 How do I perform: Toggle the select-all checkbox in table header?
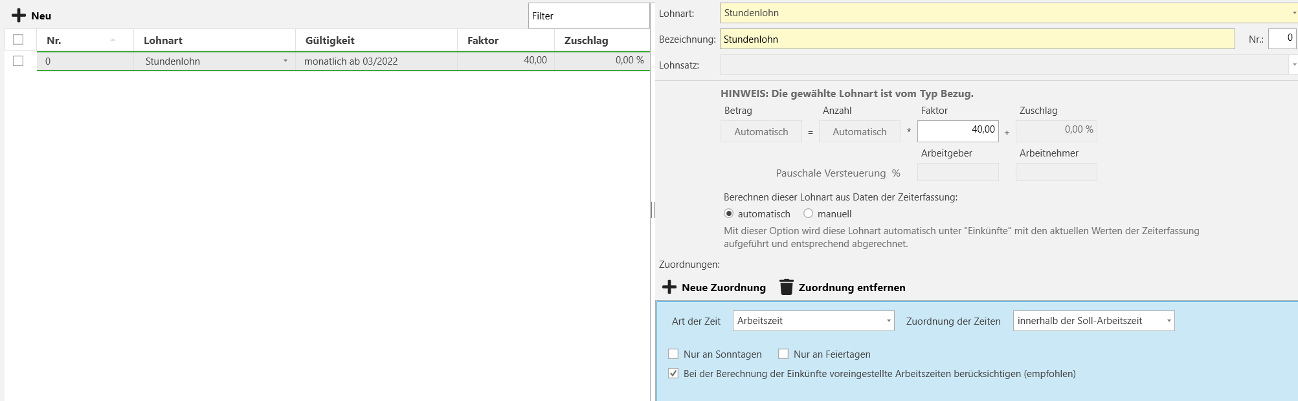[18, 39]
